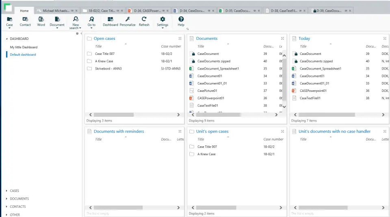The height and width of the screenshot is (217, 390).
Task: Collapse the DASHBOARD navigation section
Action: click(7, 39)
